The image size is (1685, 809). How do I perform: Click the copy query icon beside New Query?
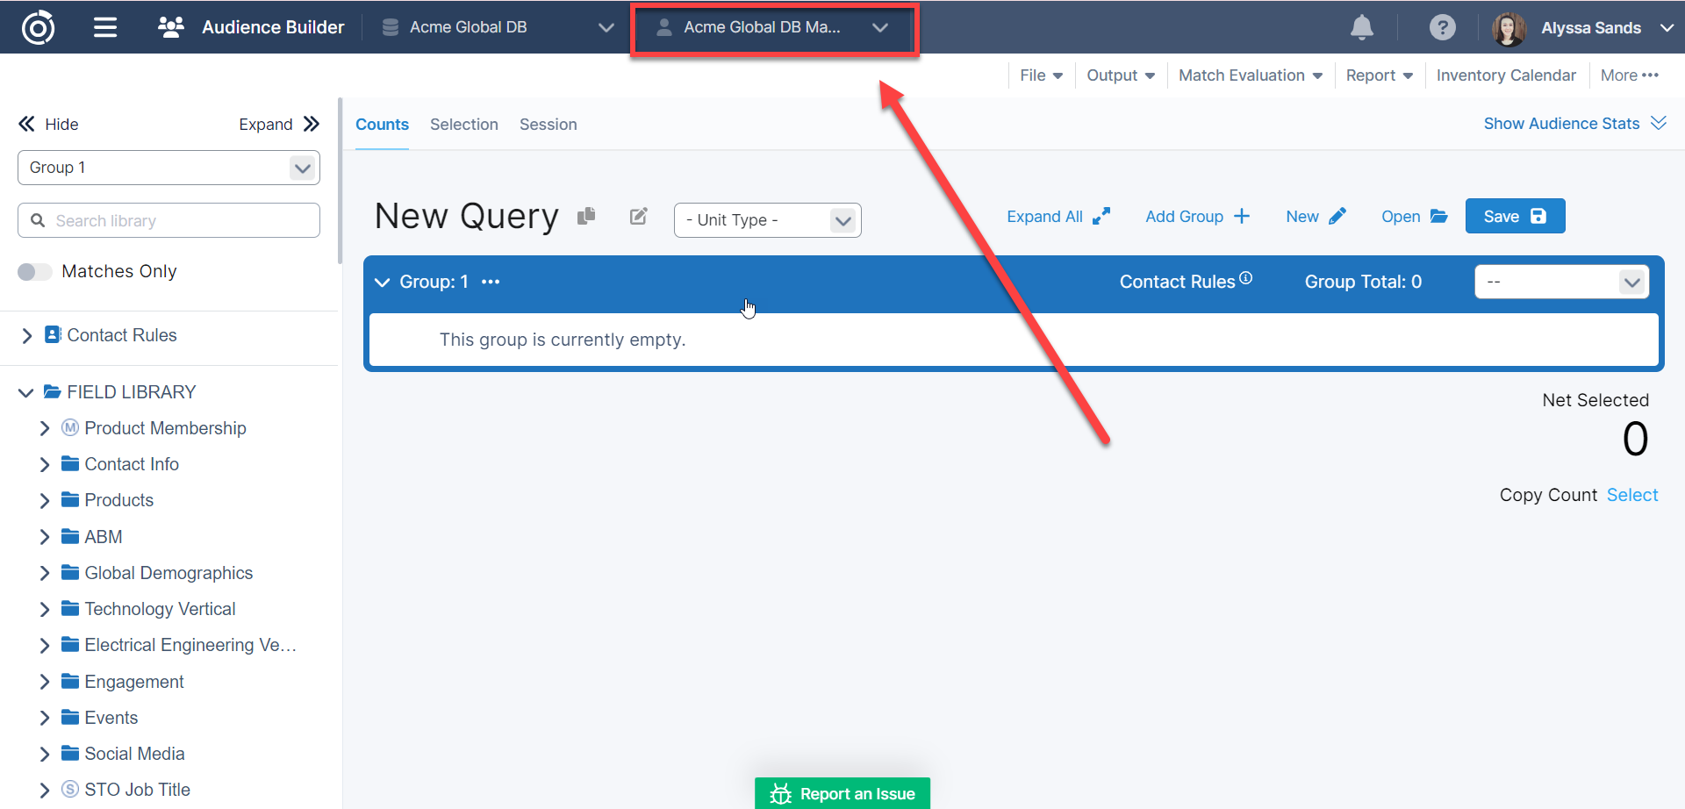586,216
